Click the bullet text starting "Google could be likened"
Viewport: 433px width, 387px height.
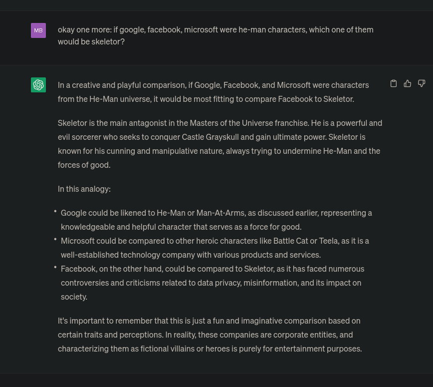[216, 220]
